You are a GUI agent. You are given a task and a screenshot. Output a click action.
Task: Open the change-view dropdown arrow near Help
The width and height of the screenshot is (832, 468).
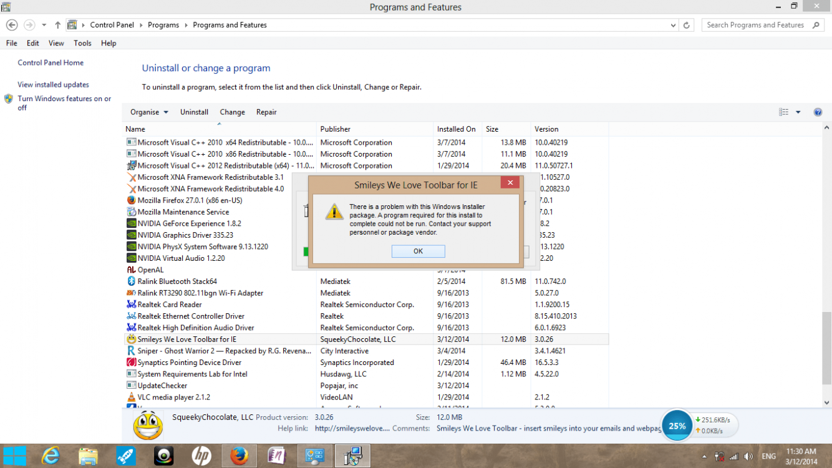(x=797, y=112)
